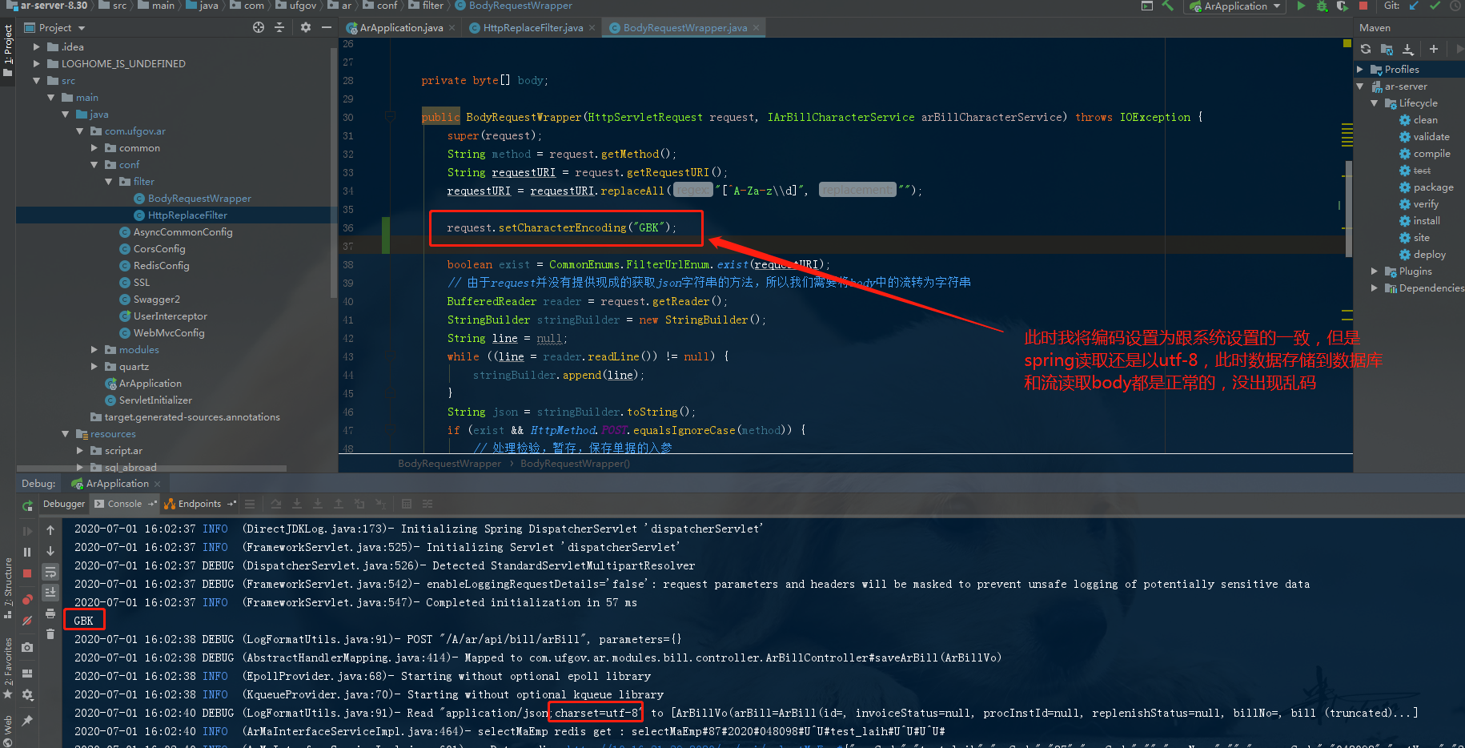1465x748 pixels.
Task: Expand the quartz package
Action: [x=94, y=367]
